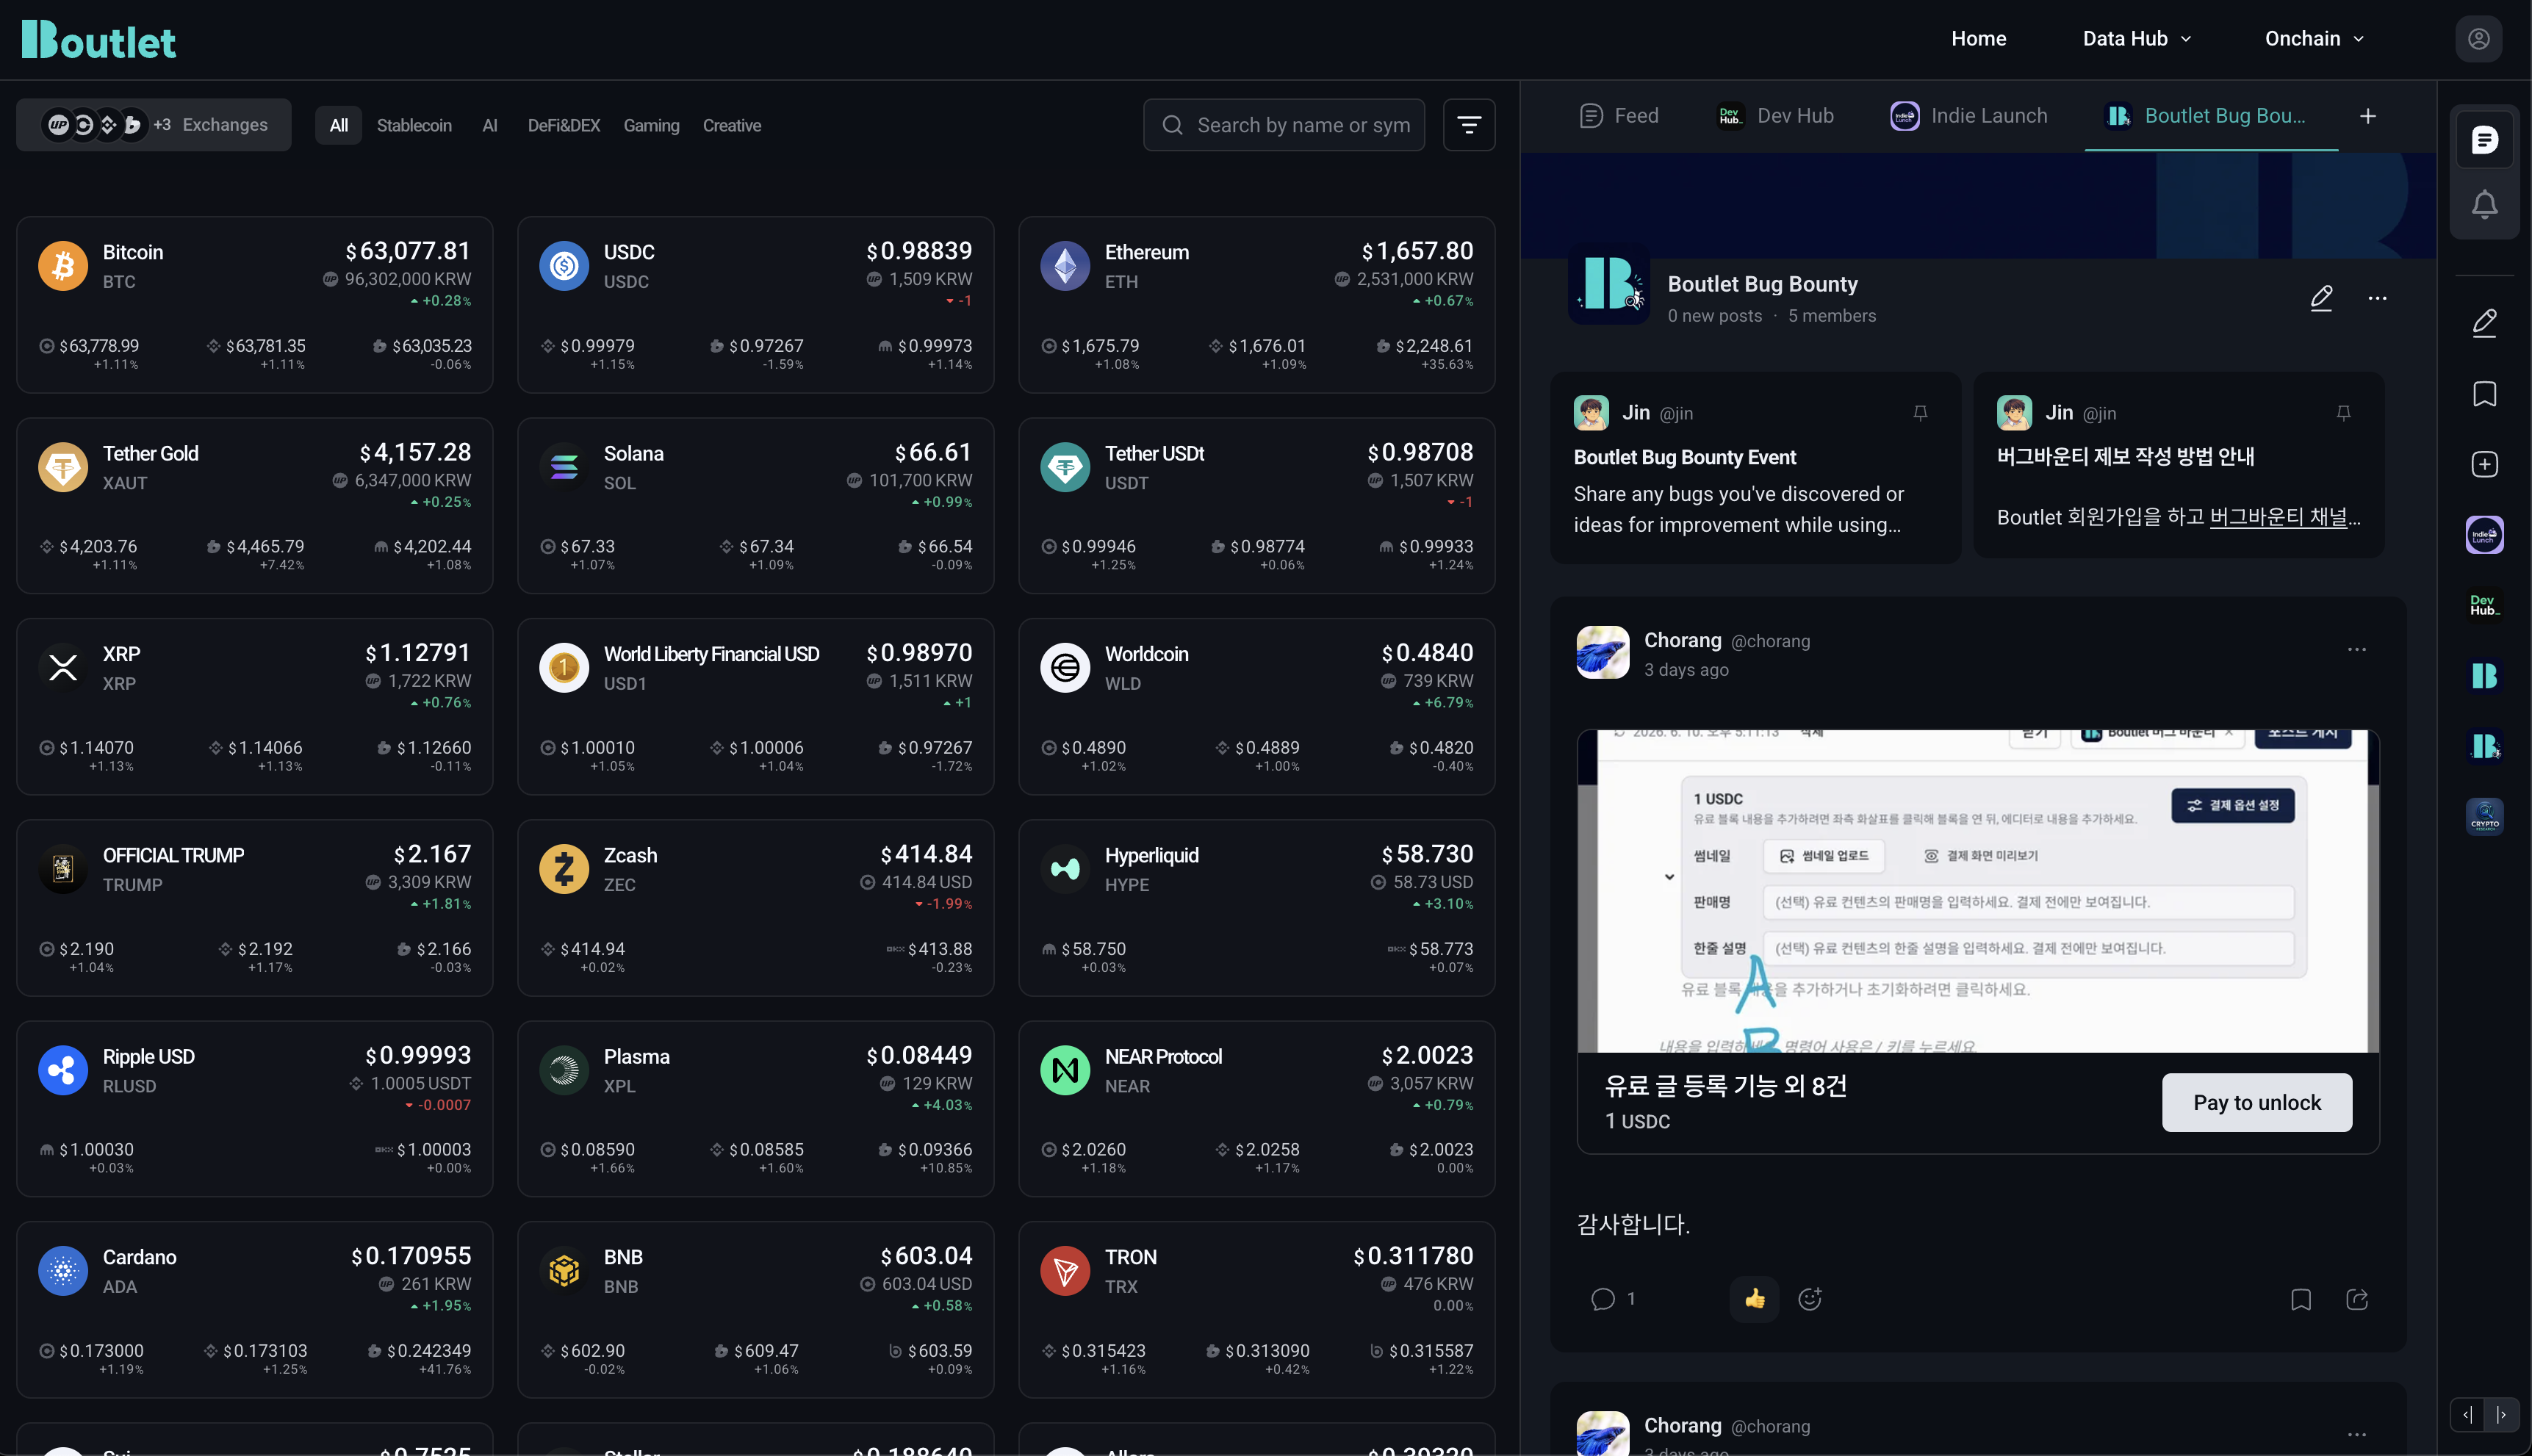Open more options for Boutlet Bug Bounty channel
This screenshot has height=1456, width=2532.
[x=2377, y=298]
